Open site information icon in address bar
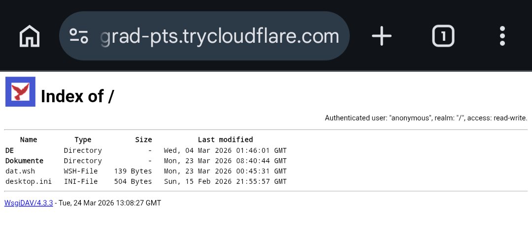 click(79, 36)
